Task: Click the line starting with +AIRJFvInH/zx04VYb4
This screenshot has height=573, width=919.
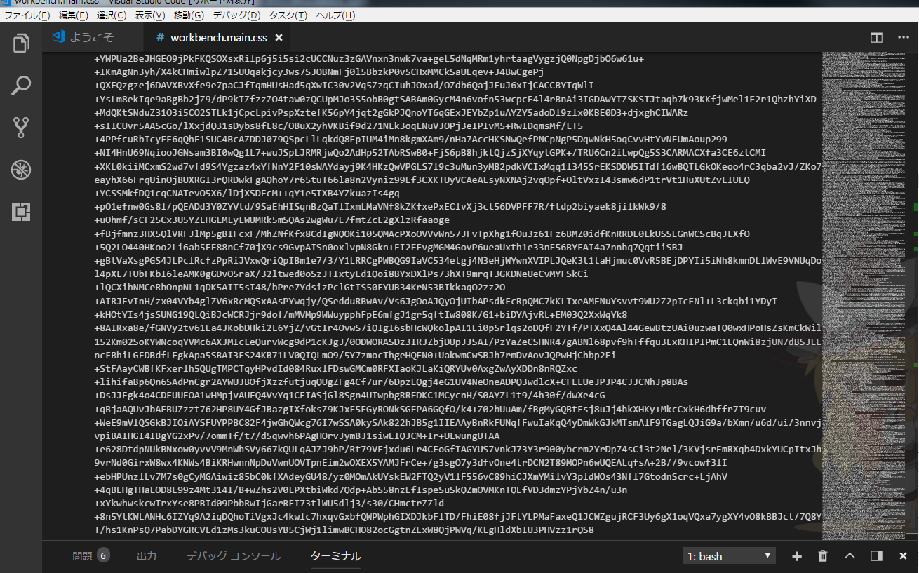Action: [x=436, y=301]
